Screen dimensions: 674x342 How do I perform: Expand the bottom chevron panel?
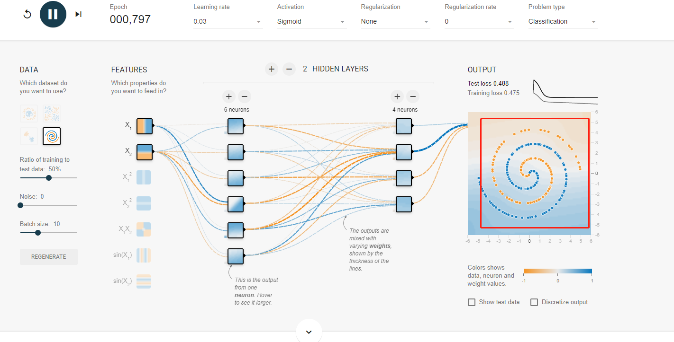click(309, 332)
